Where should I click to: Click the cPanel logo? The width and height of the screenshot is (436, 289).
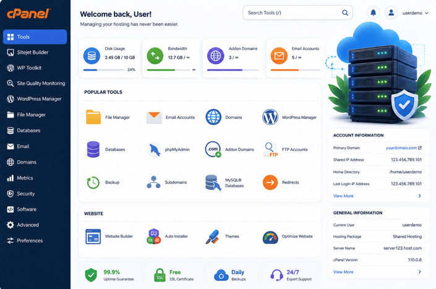coord(28,14)
